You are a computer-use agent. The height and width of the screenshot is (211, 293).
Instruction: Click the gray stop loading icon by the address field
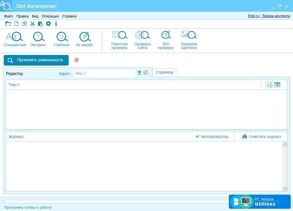(146, 73)
